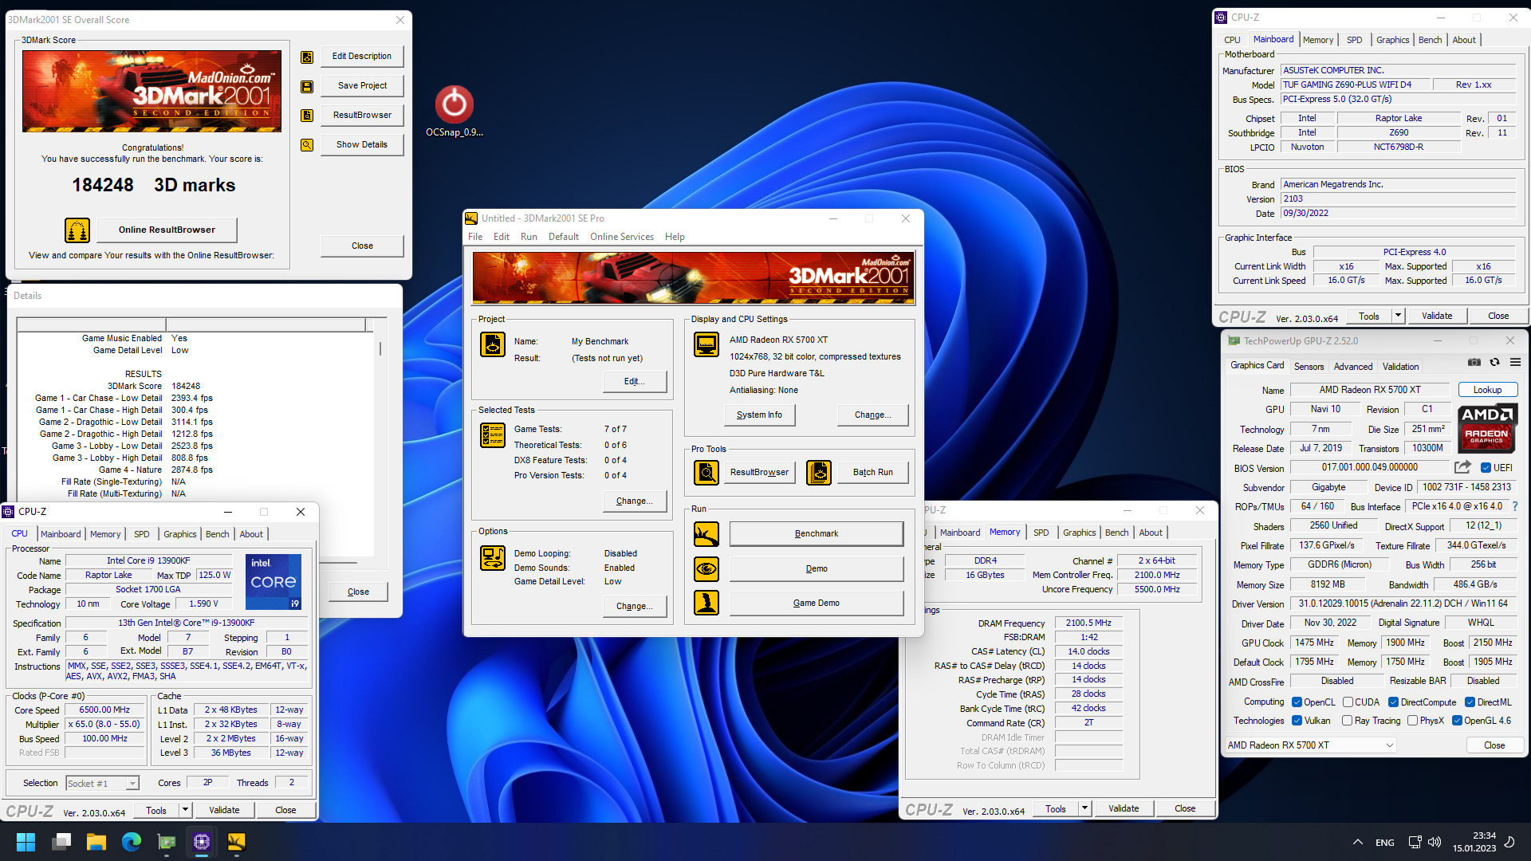
Task: Open the Online Services menu
Action: (x=622, y=237)
